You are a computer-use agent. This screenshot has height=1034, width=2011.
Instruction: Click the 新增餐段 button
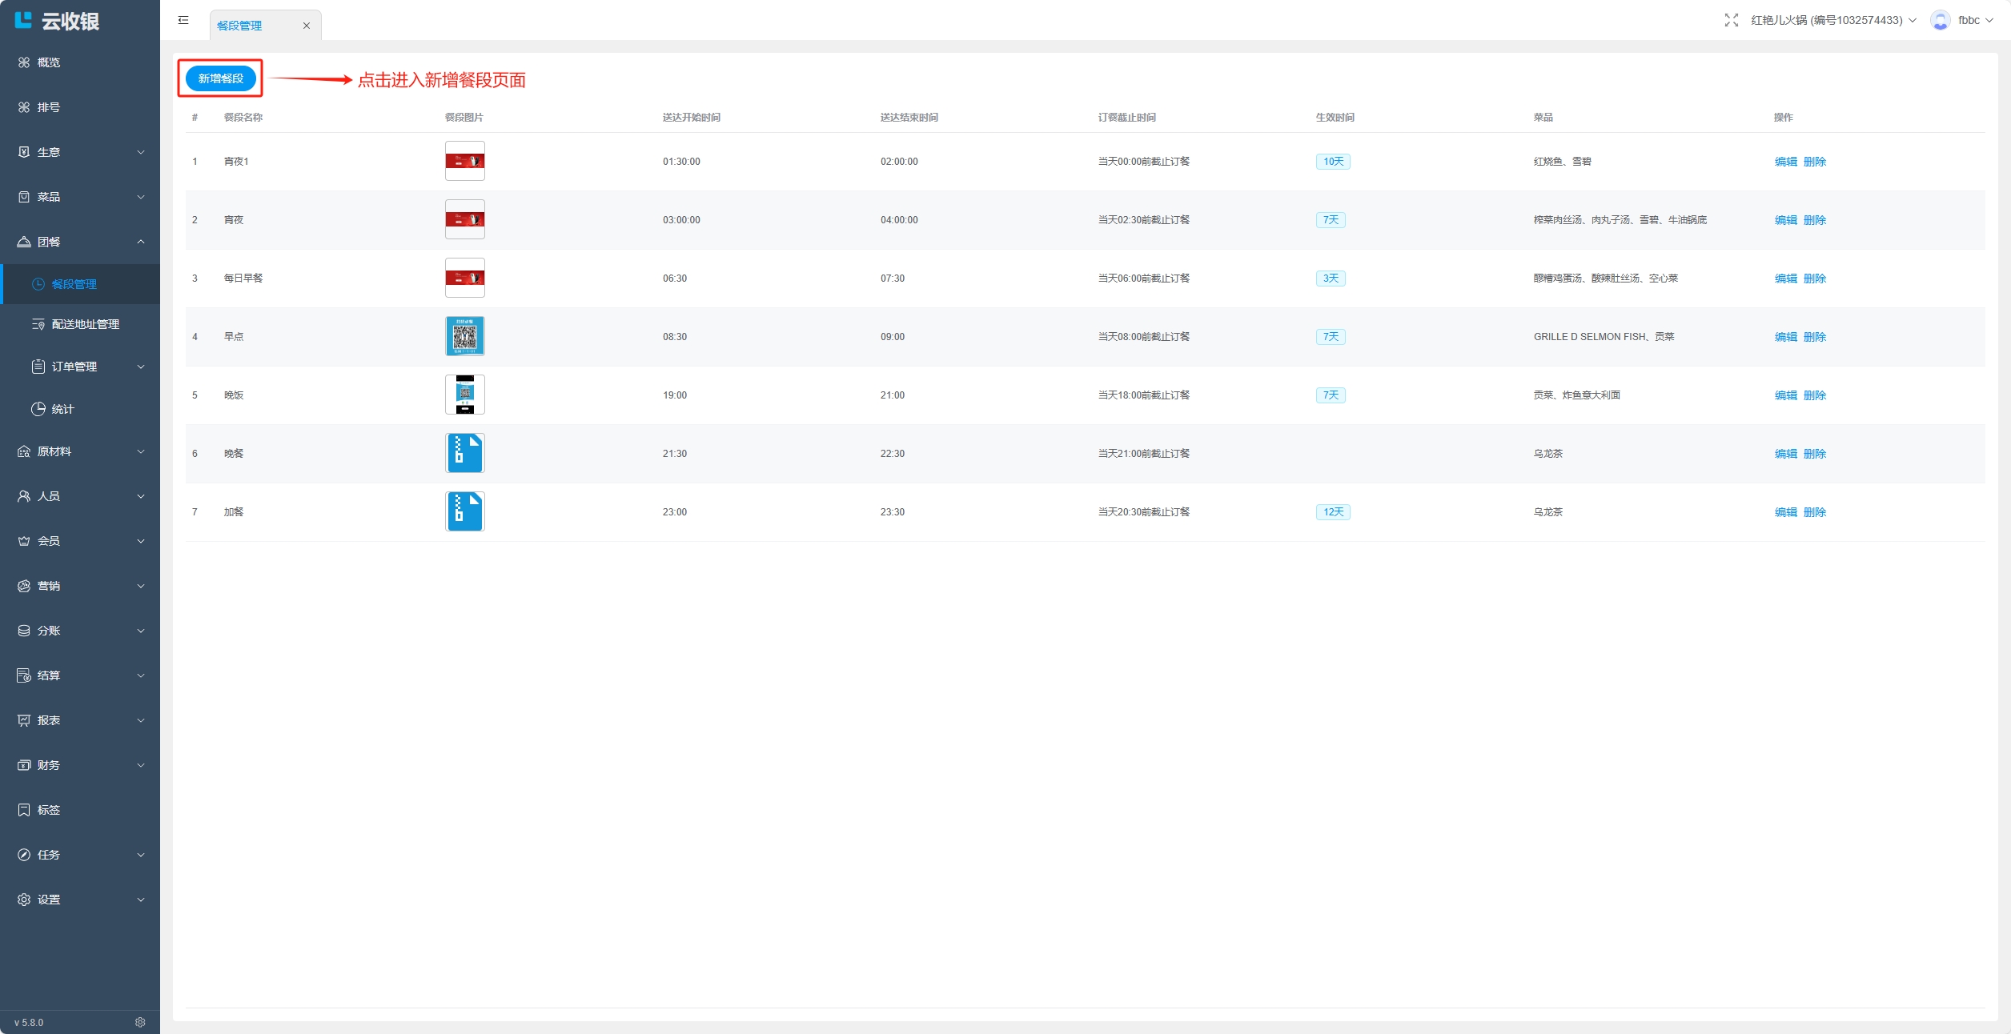click(x=220, y=78)
